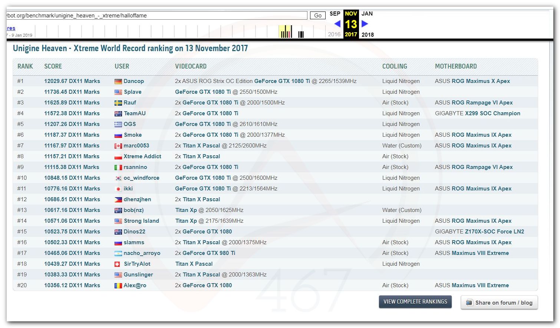Open the 12029.67 DX11 Marks score
Image resolution: width=560 pixels, height=328 pixels.
tap(72, 81)
